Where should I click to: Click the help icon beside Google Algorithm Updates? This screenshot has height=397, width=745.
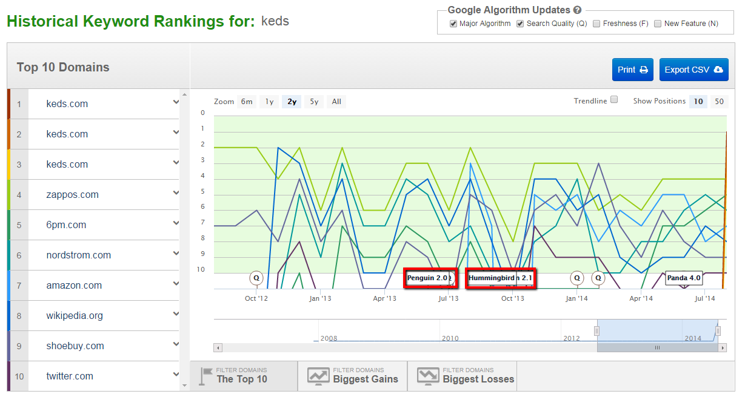click(578, 10)
